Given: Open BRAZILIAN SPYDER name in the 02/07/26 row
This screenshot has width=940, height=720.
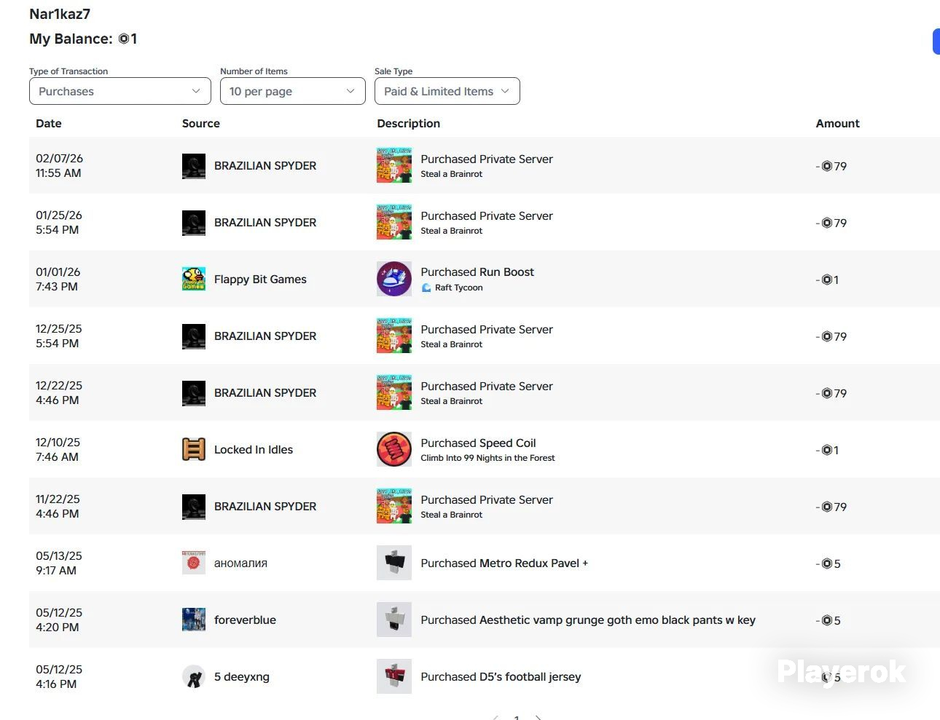Looking at the screenshot, I should click(x=265, y=166).
